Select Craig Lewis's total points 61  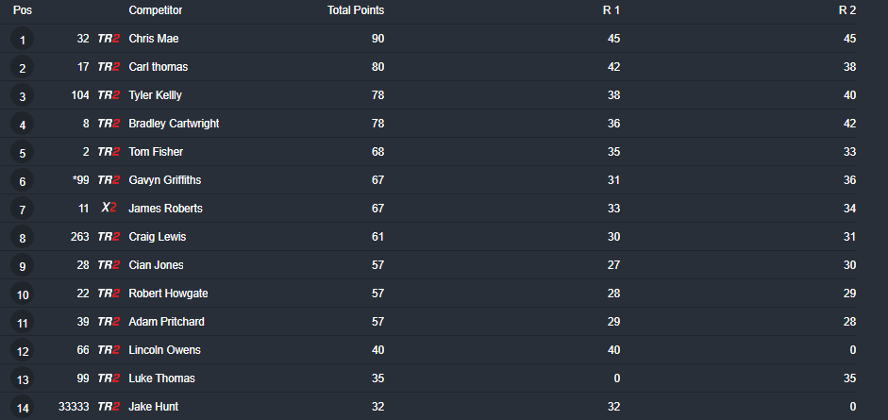click(377, 237)
